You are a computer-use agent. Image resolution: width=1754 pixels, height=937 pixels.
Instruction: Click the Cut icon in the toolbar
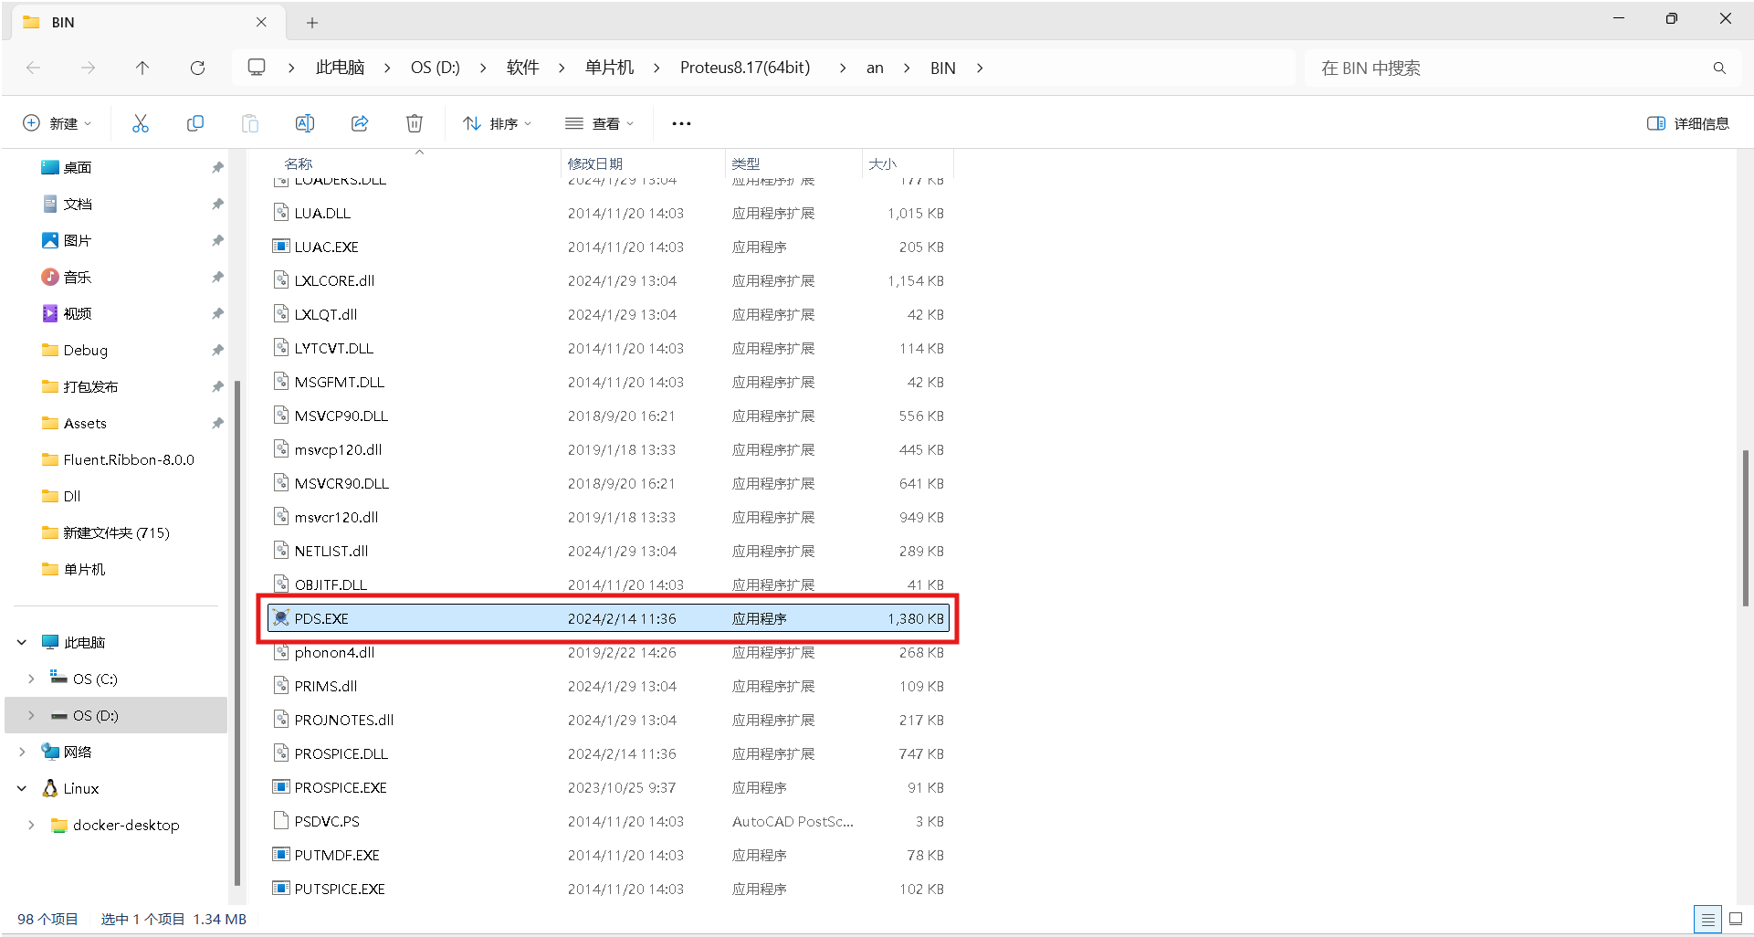coord(140,122)
